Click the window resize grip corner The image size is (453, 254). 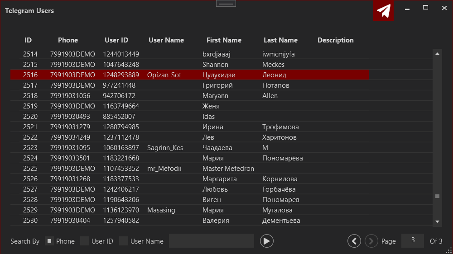[448, 250]
